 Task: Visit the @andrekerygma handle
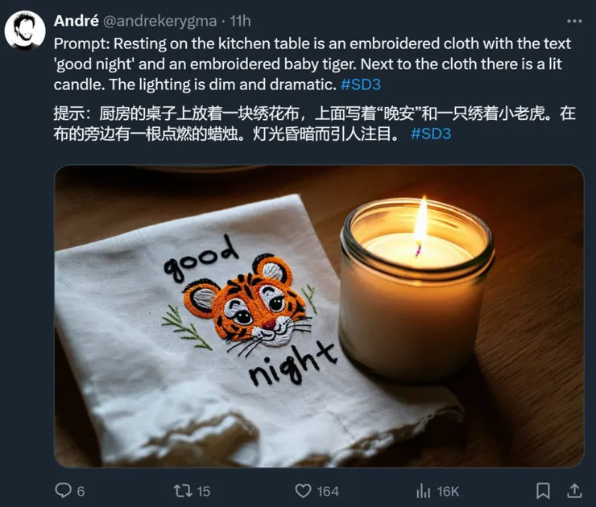pos(160,21)
